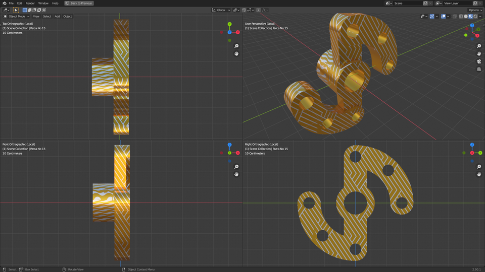Viewport: 485px width, 272px height.
Task: Open the pivot point dropdown
Action: (x=236, y=10)
